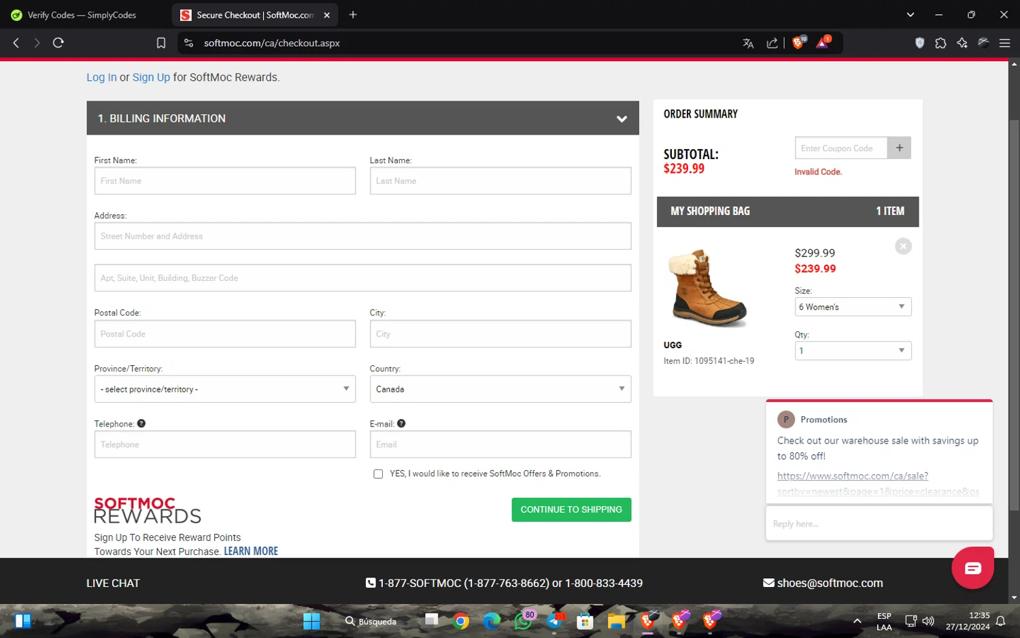The width and height of the screenshot is (1020, 638).
Task: Open the translate page icon
Action: 748,43
